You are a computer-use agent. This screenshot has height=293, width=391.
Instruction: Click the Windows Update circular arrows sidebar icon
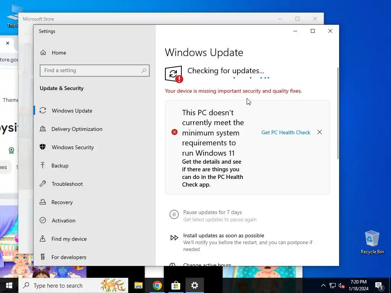tap(43, 110)
